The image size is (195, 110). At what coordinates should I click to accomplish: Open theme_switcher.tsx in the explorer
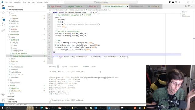pyautogui.click(x=26, y=75)
